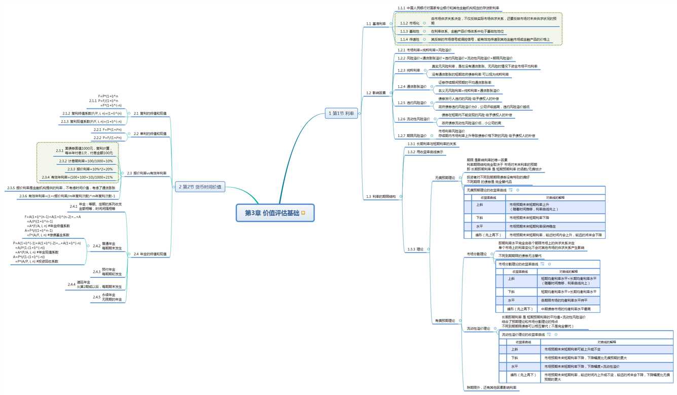This screenshot has height=395, width=677.
Task: Select node 2.3.2 计息期利率=100/1000=10%
Action: tap(86, 161)
